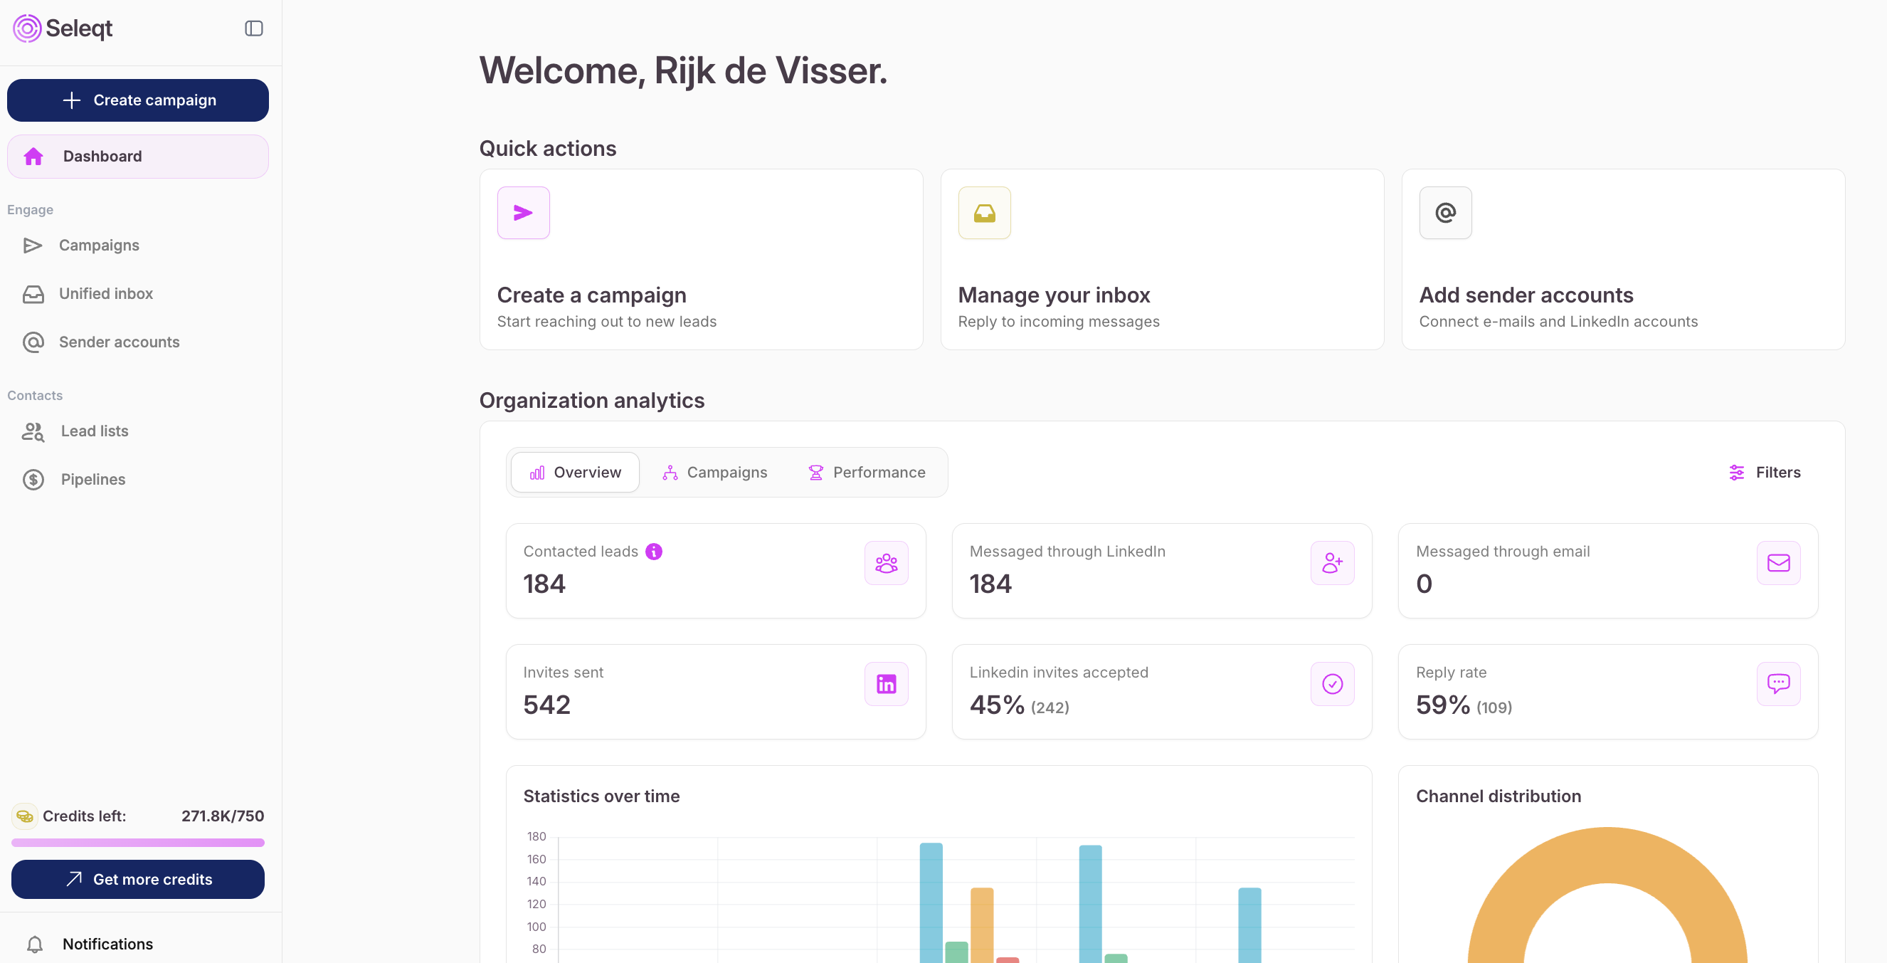The width and height of the screenshot is (1887, 963).
Task: Click the chat bubble icon in Reply rate card
Action: pyautogui.click(x=1778, y=684)
